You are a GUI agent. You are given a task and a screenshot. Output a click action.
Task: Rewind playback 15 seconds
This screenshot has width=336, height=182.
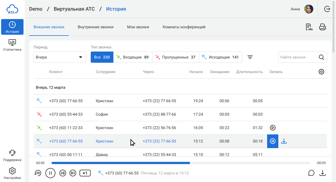tap(38, 173)
